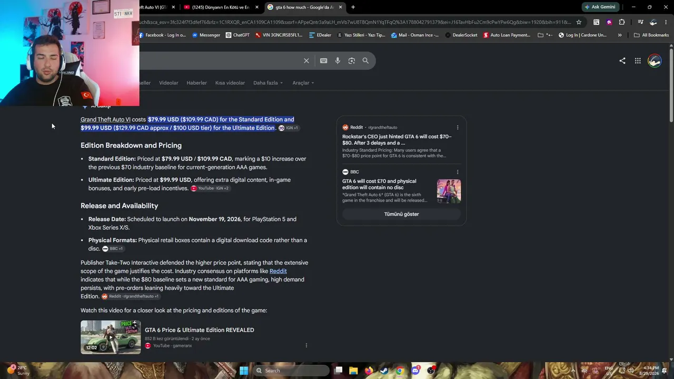Image resolution: width=674 pixels, height=379 pixels.
Task: Switch to the Haberler results tab
Action: (x=196, y=83)
